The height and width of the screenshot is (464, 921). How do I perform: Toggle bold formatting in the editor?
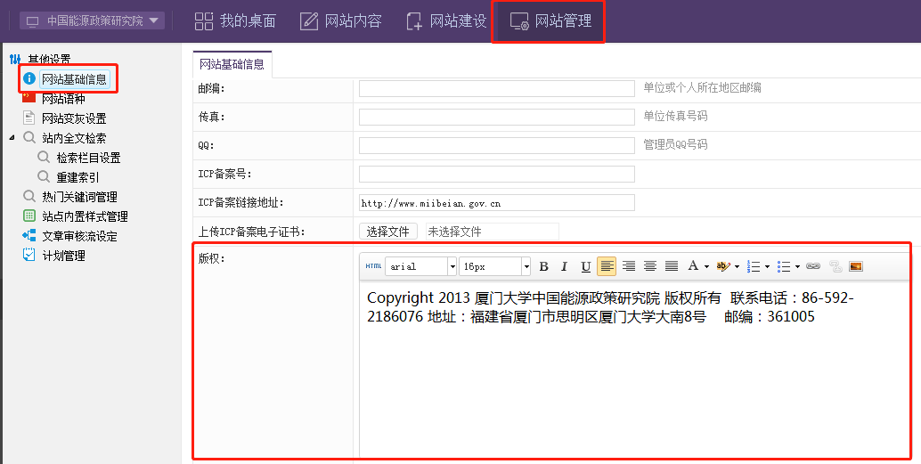pyautogui.click(x=543, y=266)
